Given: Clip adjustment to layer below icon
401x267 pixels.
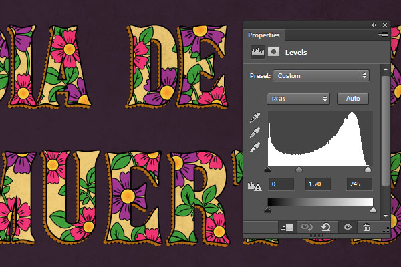Looking at the screenshot, I should pyautogui.click(x=287, y=227).
